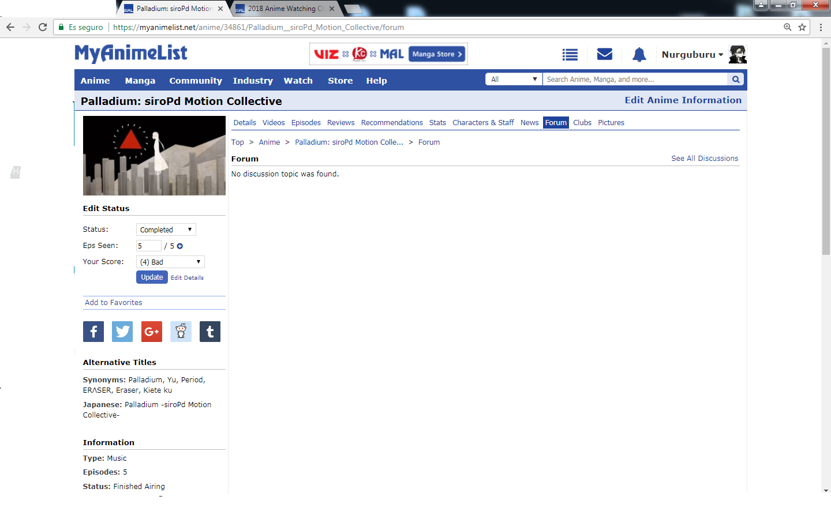Screen dimensions: 831x519
Task: Select the Forum tab
Action: tap(556, 123)
